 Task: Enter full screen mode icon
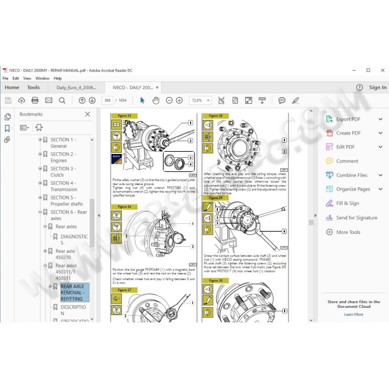pyautogui.click(x=248, y=100)
